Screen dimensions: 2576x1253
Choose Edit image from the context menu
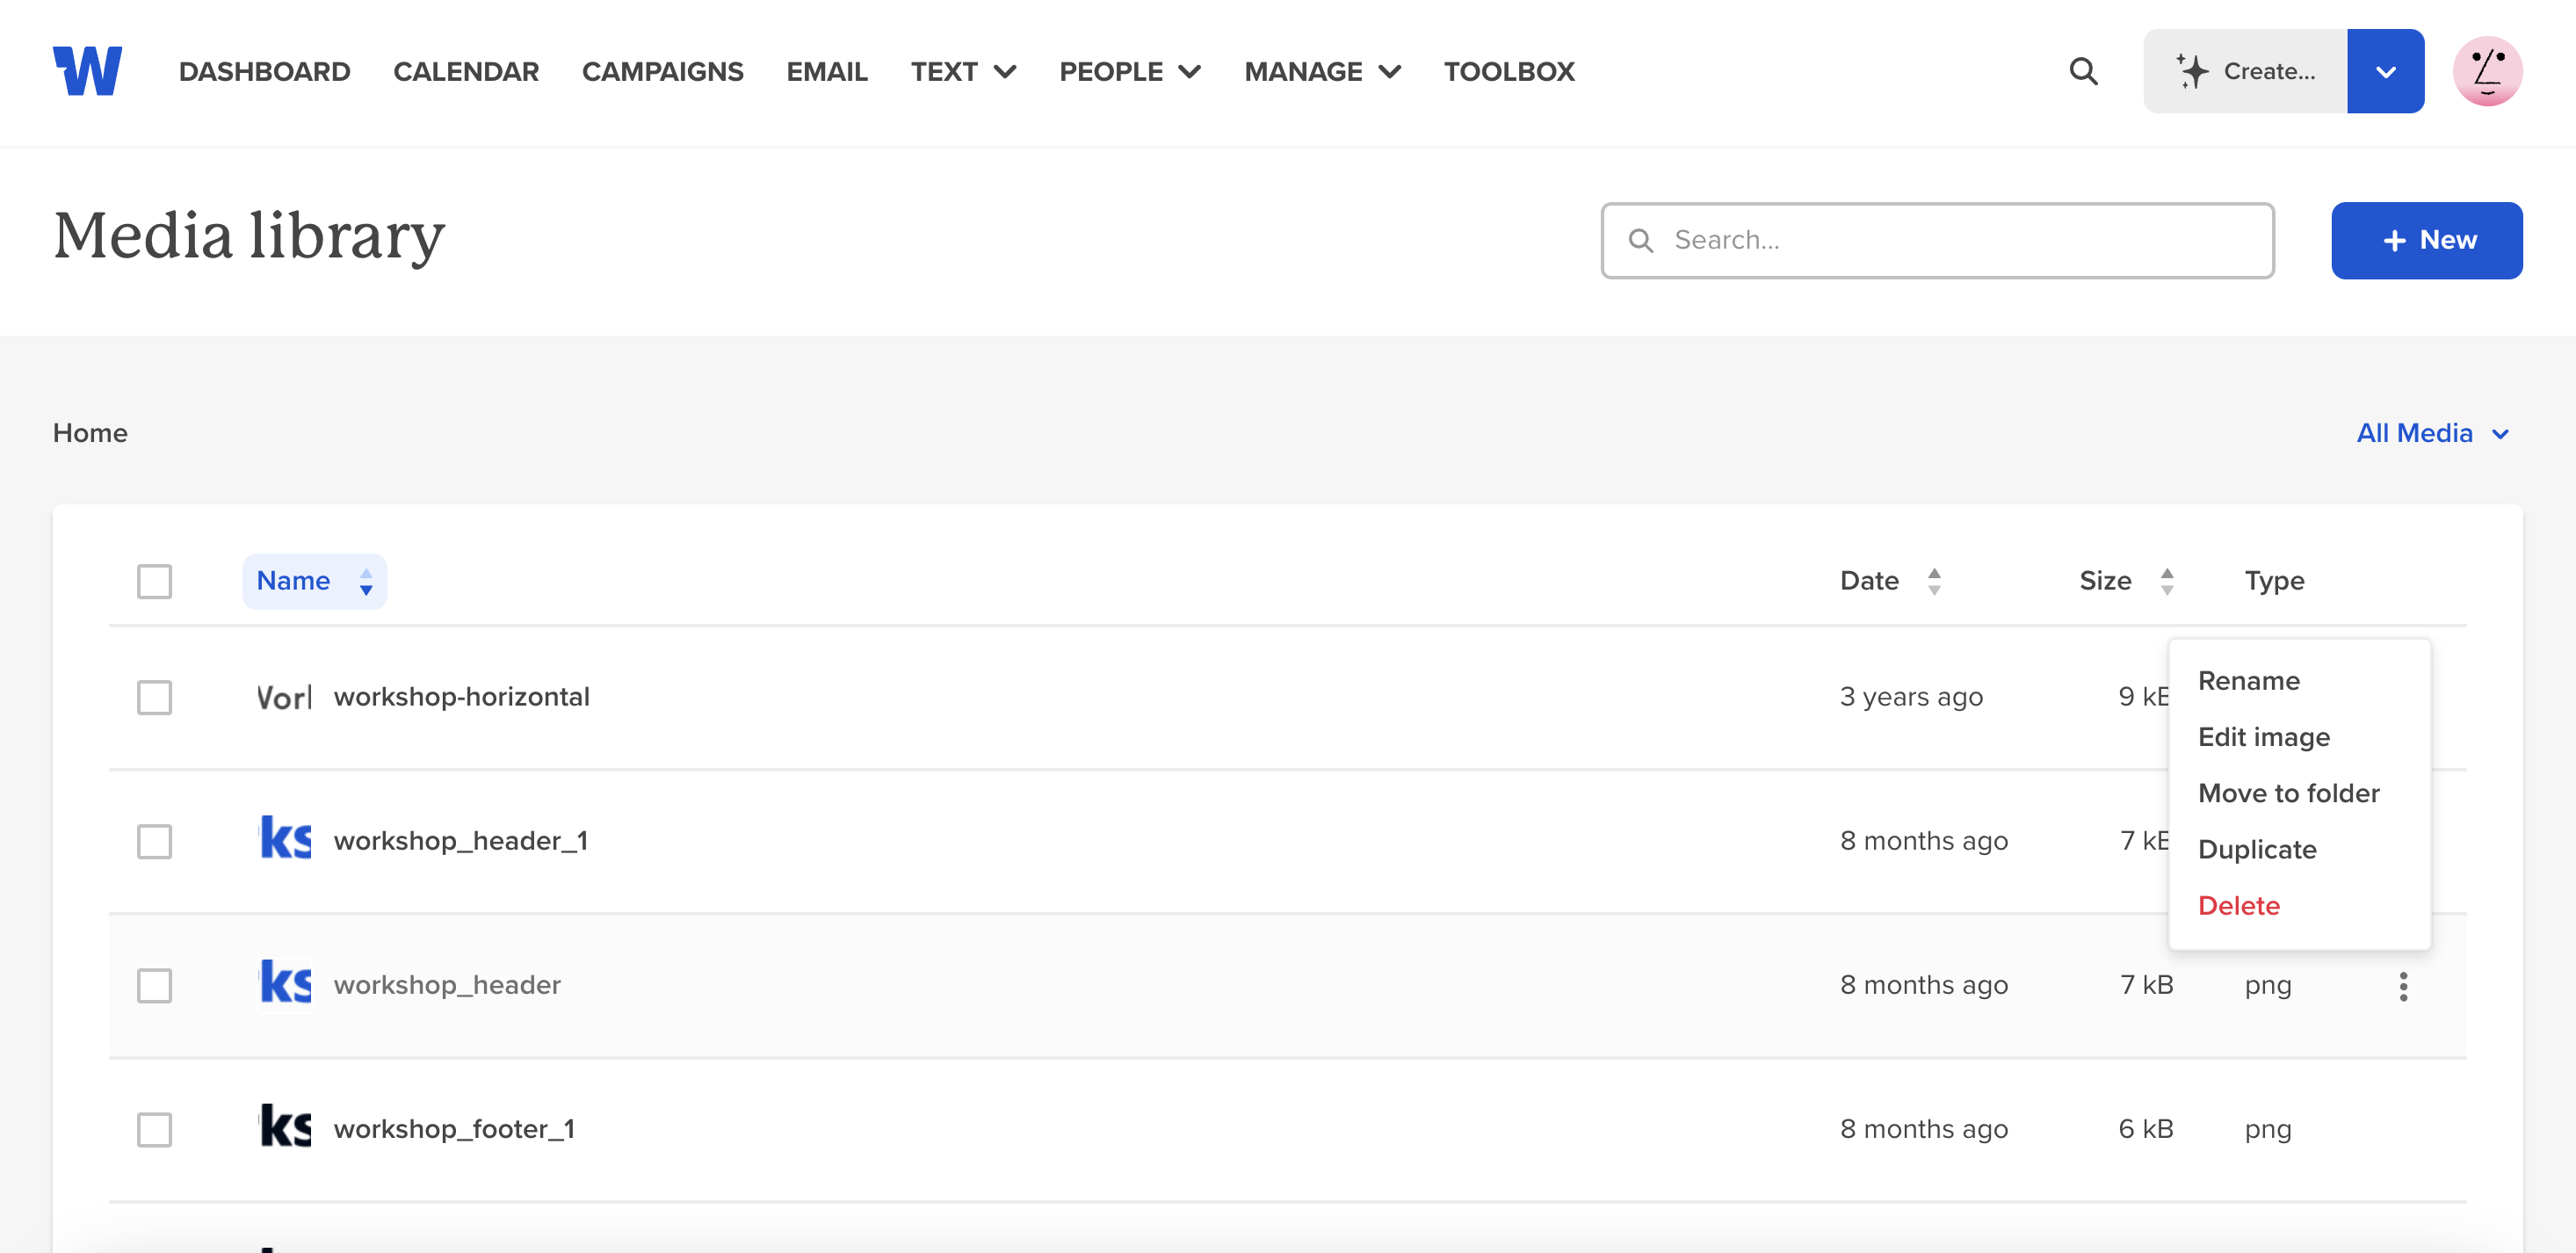[x=2263, y=737]
